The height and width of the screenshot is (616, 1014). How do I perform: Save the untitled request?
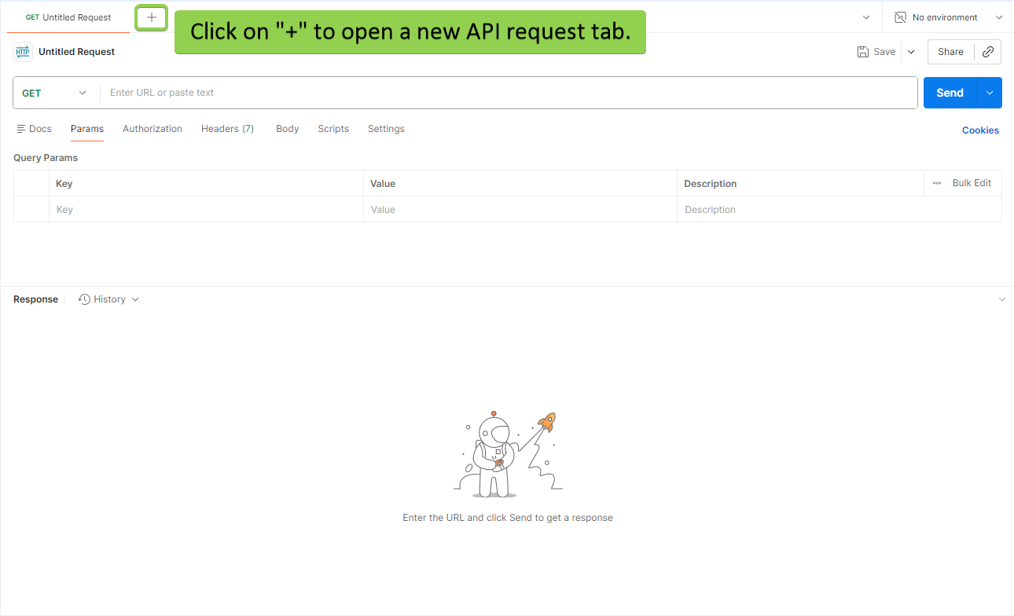(876, 52)
